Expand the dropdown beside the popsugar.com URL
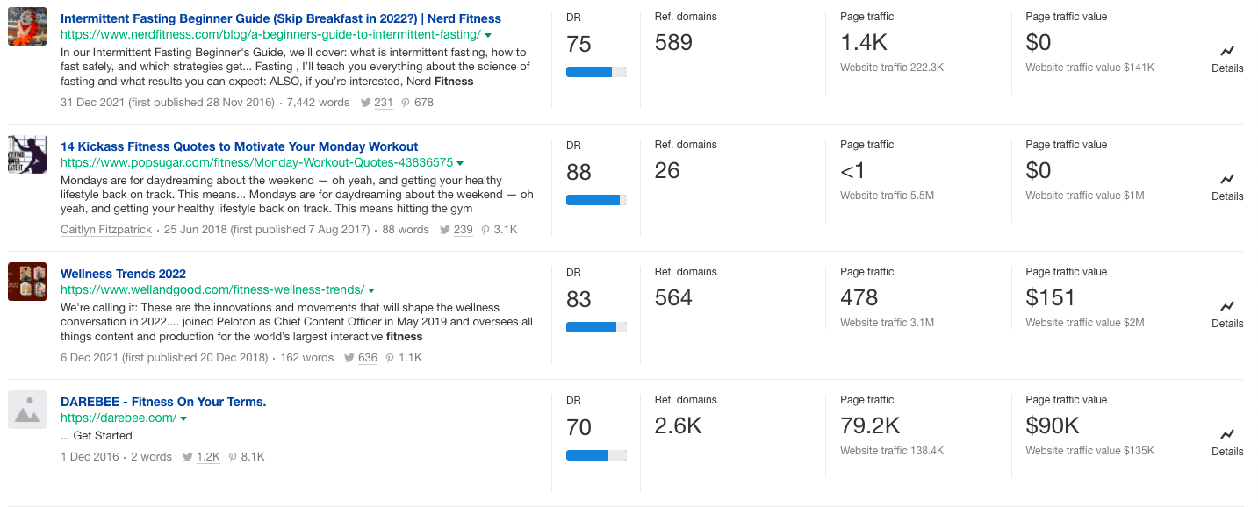 click(461, 163)
